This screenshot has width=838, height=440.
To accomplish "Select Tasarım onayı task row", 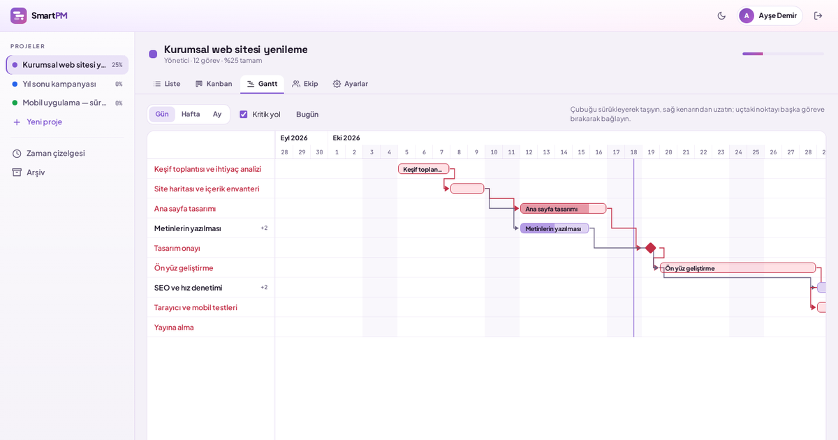I will click(x=211, y=248).
